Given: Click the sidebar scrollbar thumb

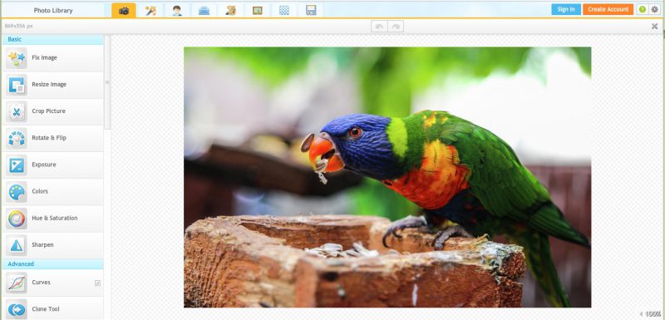Looking at the screenshot, I should [x=107, y=82].
